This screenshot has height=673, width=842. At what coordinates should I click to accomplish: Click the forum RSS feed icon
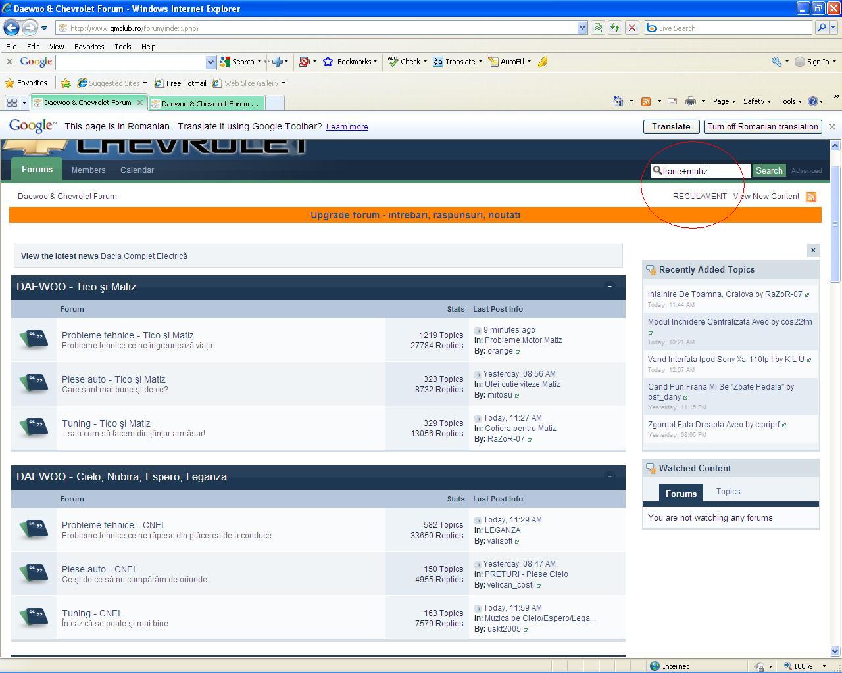[811, 197]
